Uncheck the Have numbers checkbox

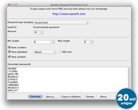click(x=9, y=47)
